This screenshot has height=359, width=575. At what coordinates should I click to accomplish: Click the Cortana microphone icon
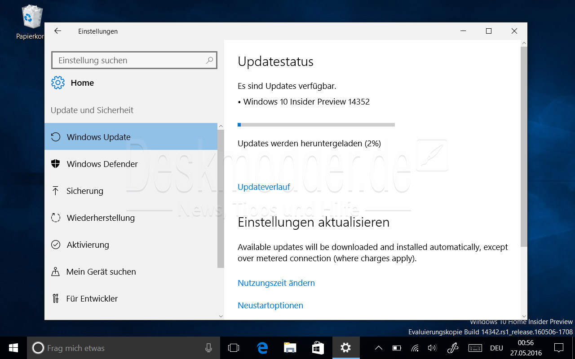point(208,348)
